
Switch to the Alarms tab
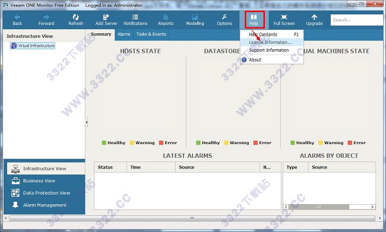(124, 34)
